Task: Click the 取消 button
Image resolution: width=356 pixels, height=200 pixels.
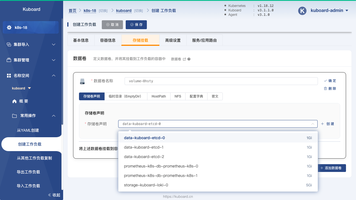Action: point(112,25)
